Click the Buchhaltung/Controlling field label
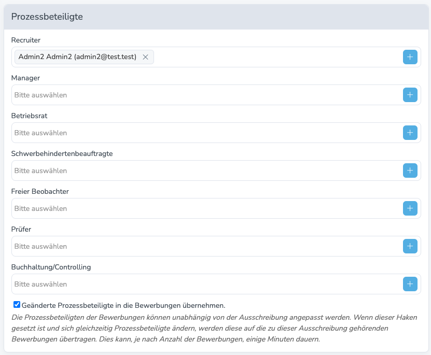Image resolution: width=431 pixels, height=355 pixels. (x=51, y=267)
